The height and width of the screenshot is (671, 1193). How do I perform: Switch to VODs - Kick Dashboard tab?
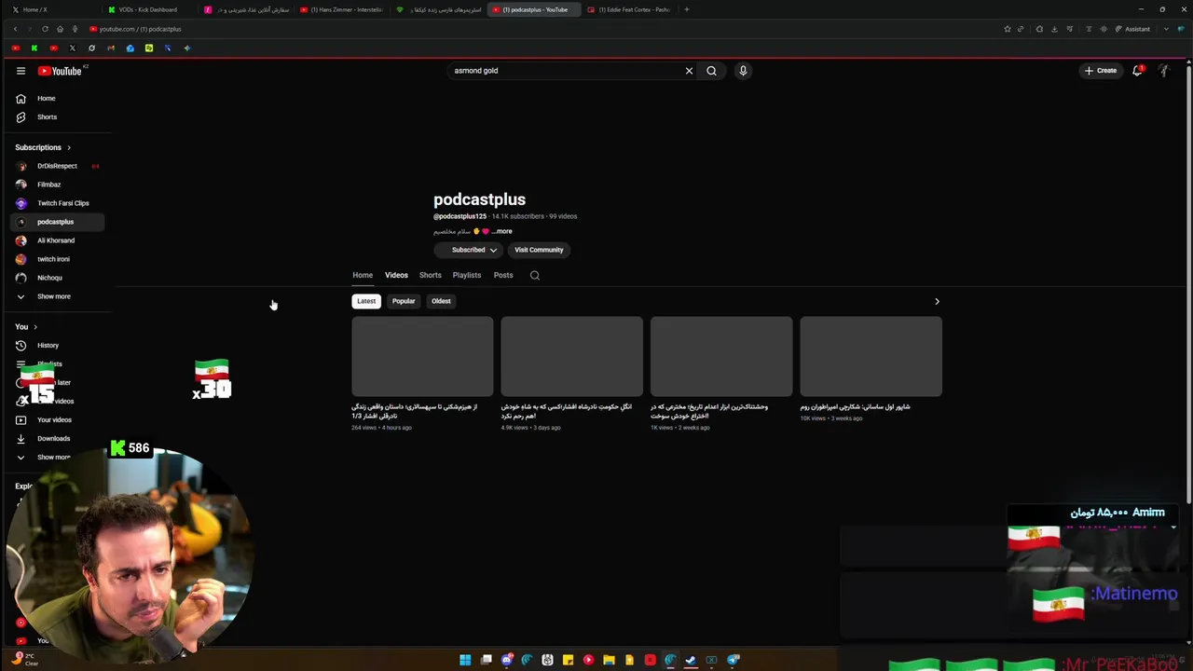click(x=147, y=9)
